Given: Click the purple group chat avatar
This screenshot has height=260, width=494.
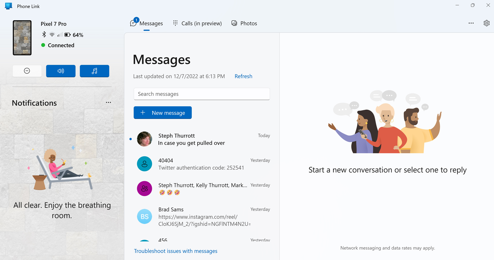Looking at the screenshot, I should [145, 189].
